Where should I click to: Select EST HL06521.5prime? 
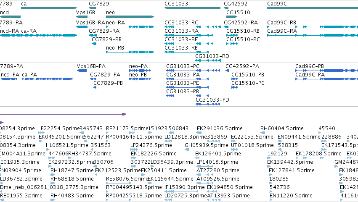(48, 150)
